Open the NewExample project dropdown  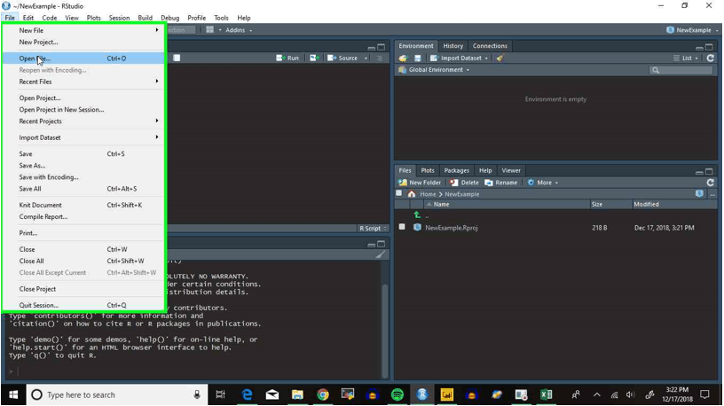(x=693, y=30)
